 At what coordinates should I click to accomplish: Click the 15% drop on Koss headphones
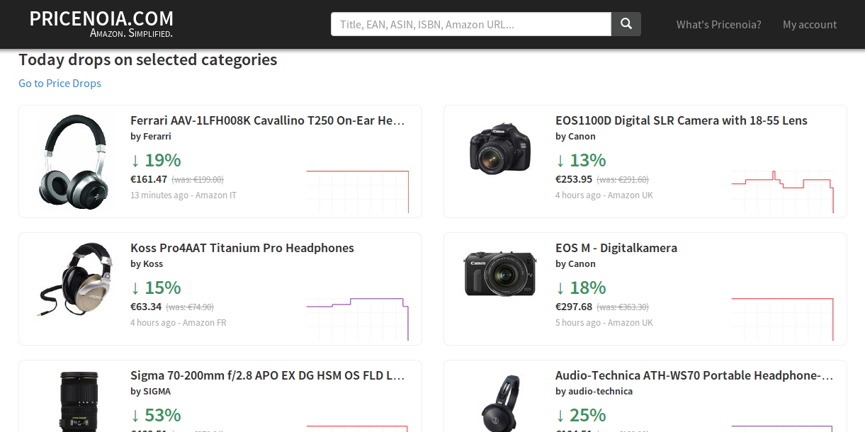(x=156, y=288)
